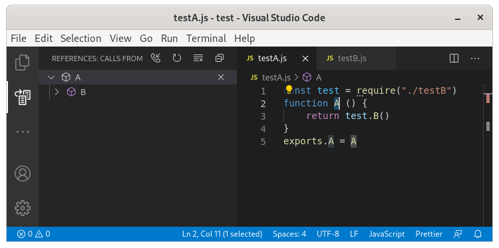Viewport: 499px width, 248px height.
Task: Open the Selection menu
Action: (81, 39)
